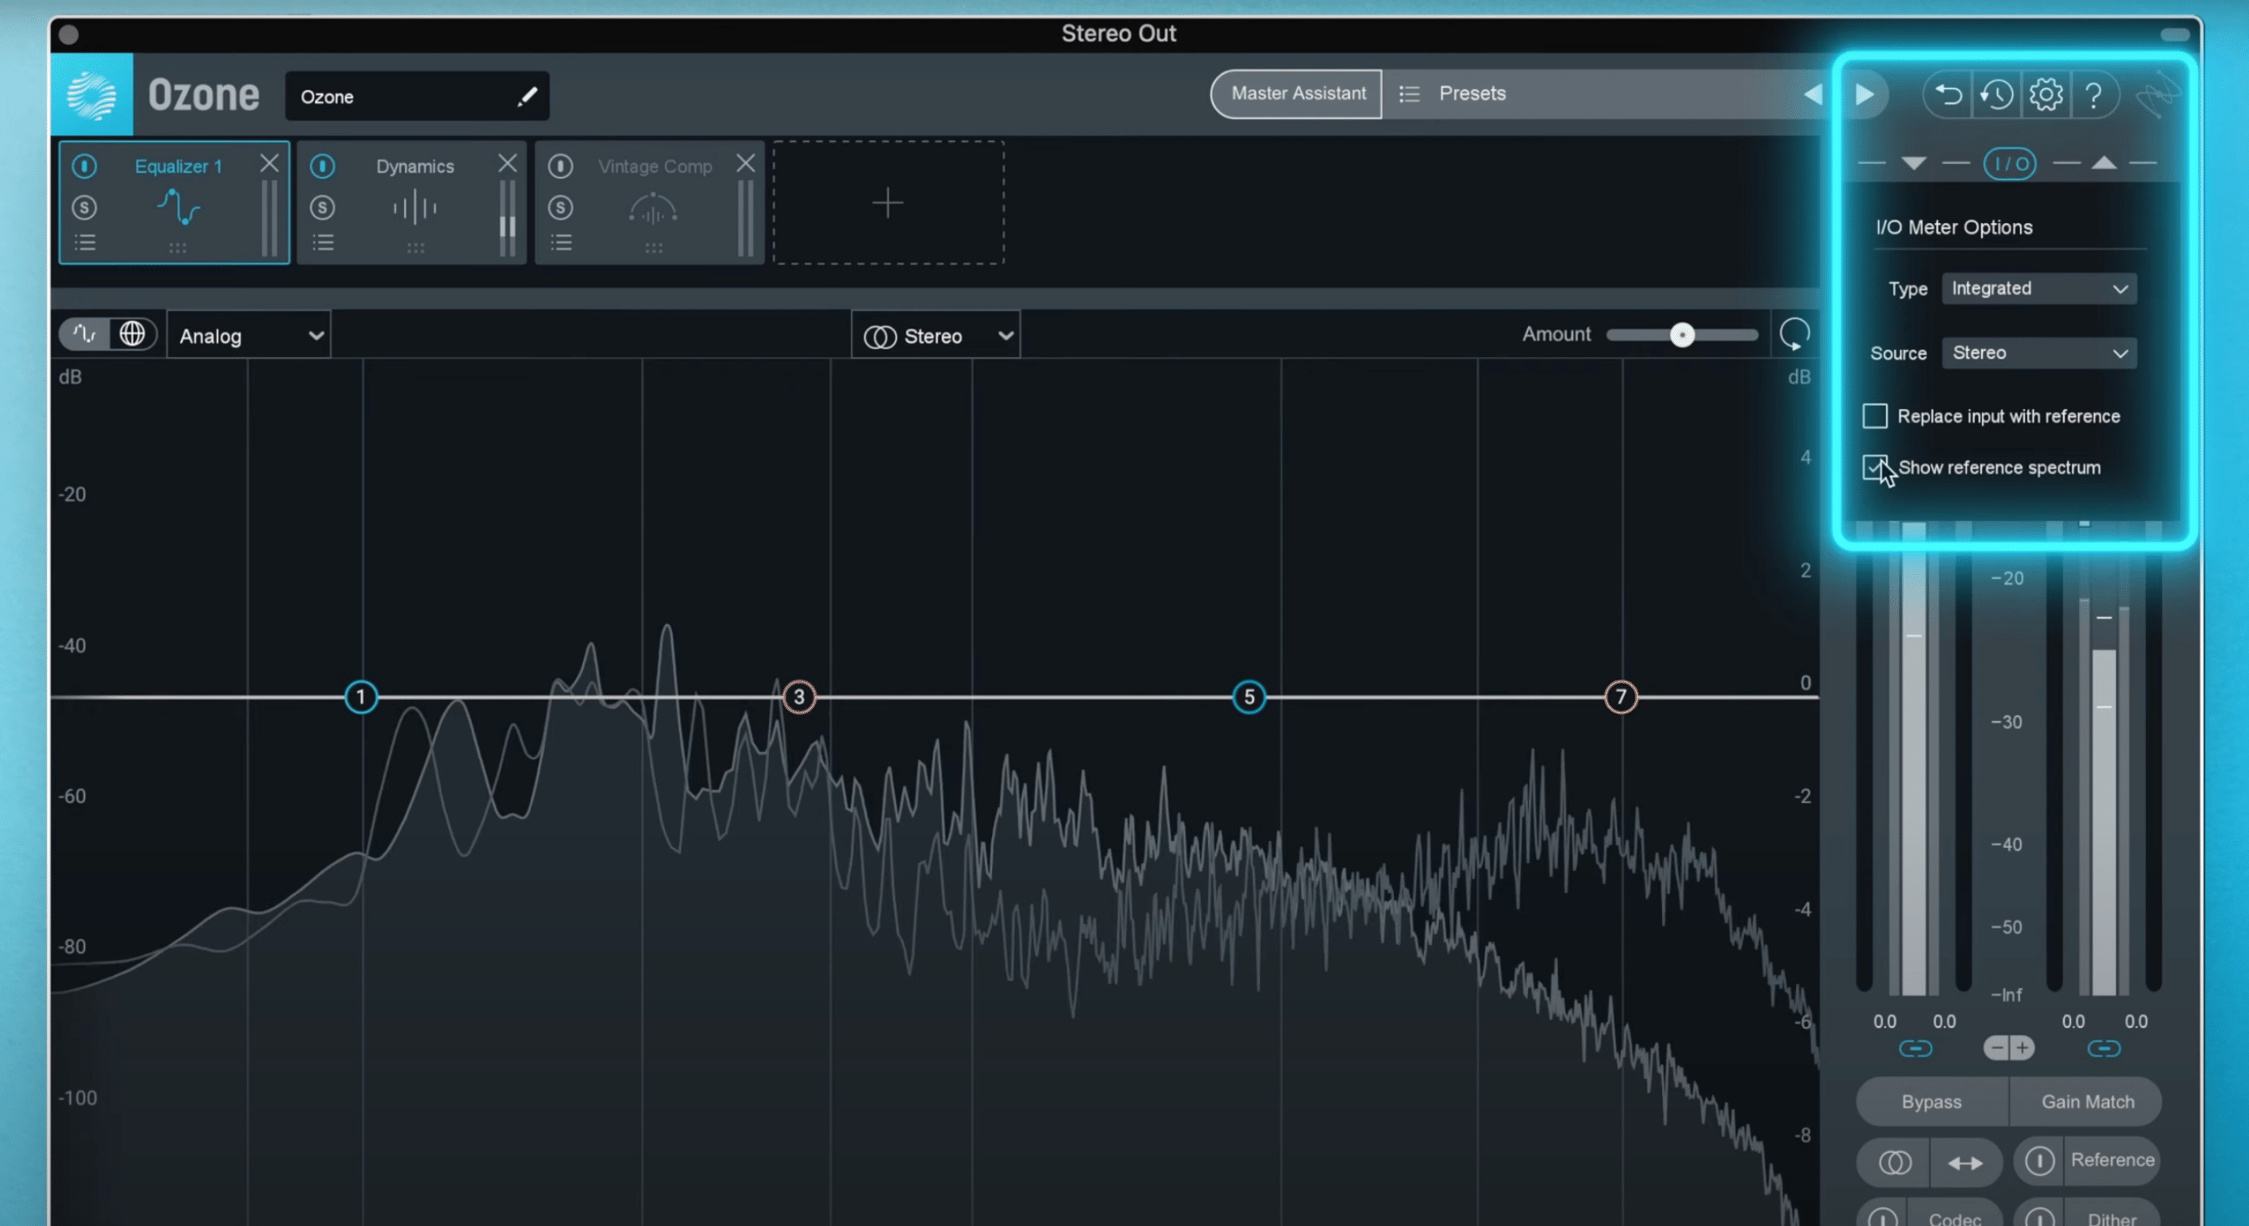Enable Replace input with reference checkbox
2249x1226 pixels.
1875,416
